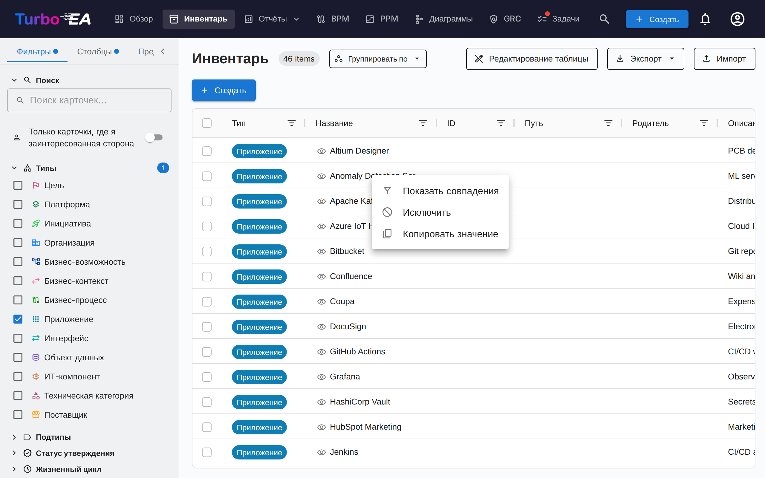Open the notifications bell
The image size is (765, 478).
pyautogui.click(x=705, y=19)
